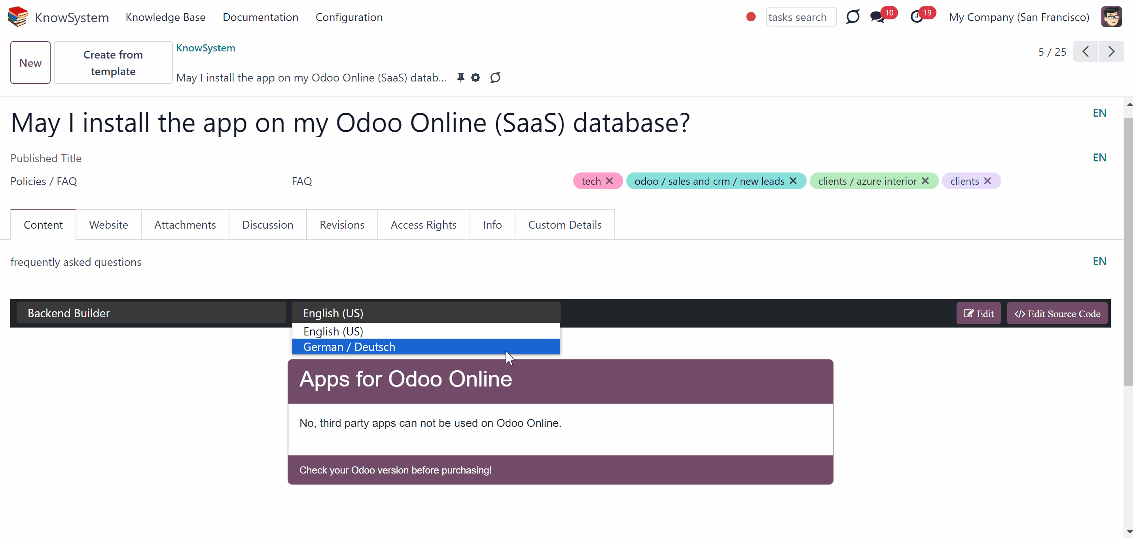Remove the standalone clients tag

(x=987, y=181)
